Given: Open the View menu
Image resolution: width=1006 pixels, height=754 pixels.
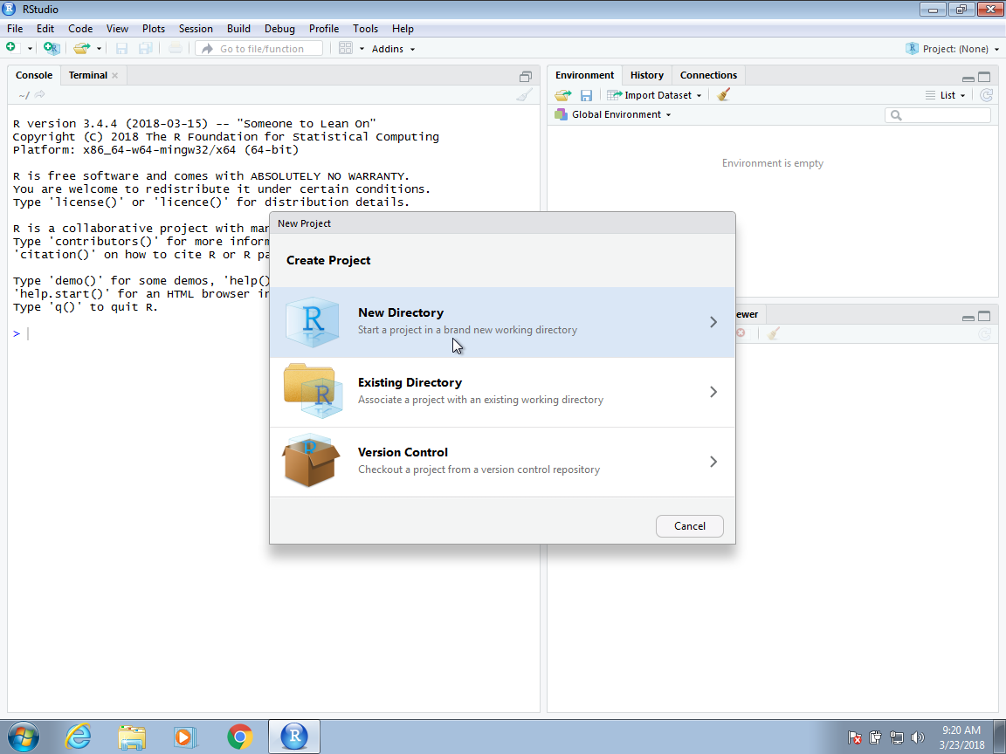Looking at the screenshot, I should point(117,28).
